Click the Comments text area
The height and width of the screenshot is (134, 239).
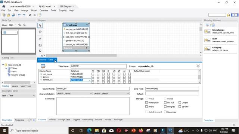click(x=93, y=106)
